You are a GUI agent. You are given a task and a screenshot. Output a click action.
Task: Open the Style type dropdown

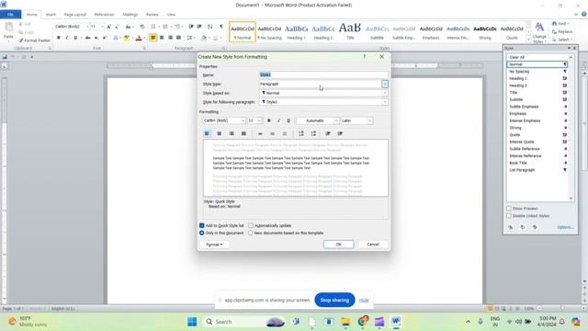click(x=385, y=84)
